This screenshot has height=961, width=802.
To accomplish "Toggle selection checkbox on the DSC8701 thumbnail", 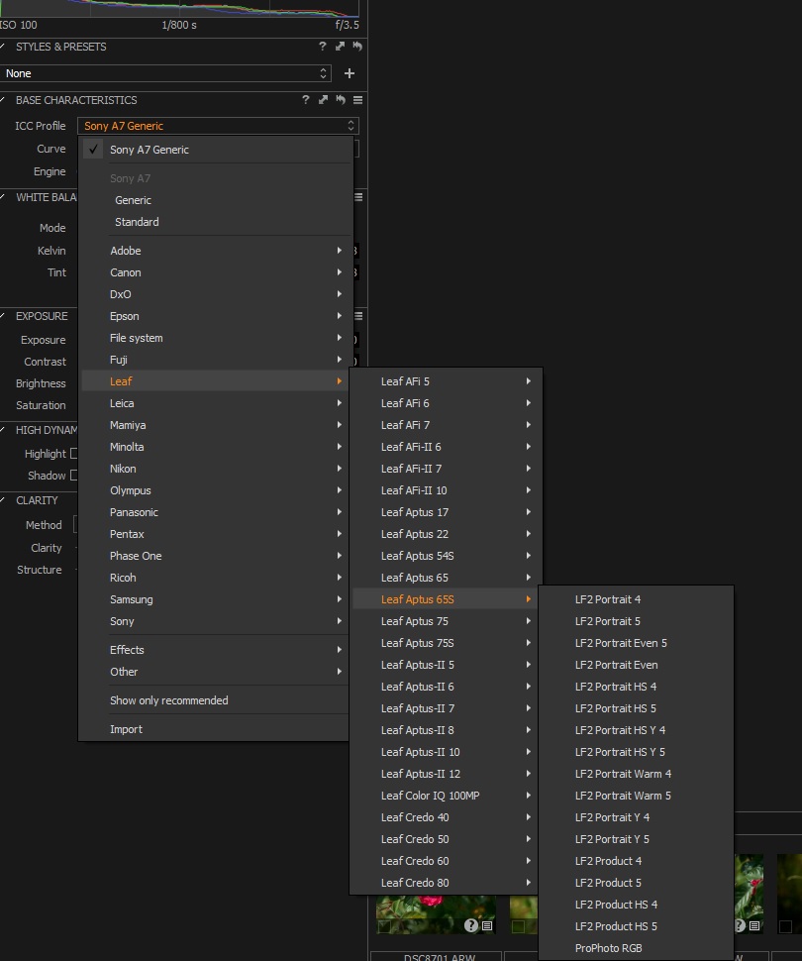I will pyautogui.click(x=383, y=926).
